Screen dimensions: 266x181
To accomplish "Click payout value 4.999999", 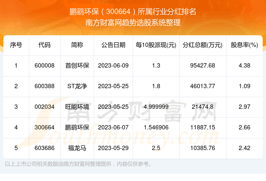I will pos(156,107).
